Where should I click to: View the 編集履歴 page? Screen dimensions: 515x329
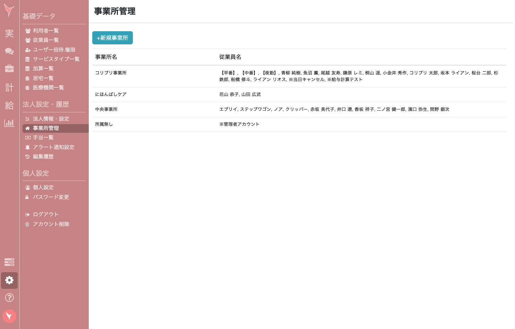(x=43, y=156)
